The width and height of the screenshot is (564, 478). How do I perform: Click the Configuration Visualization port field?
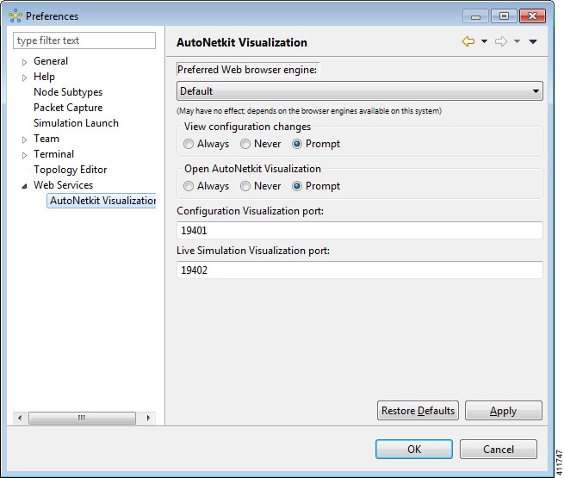360,231
